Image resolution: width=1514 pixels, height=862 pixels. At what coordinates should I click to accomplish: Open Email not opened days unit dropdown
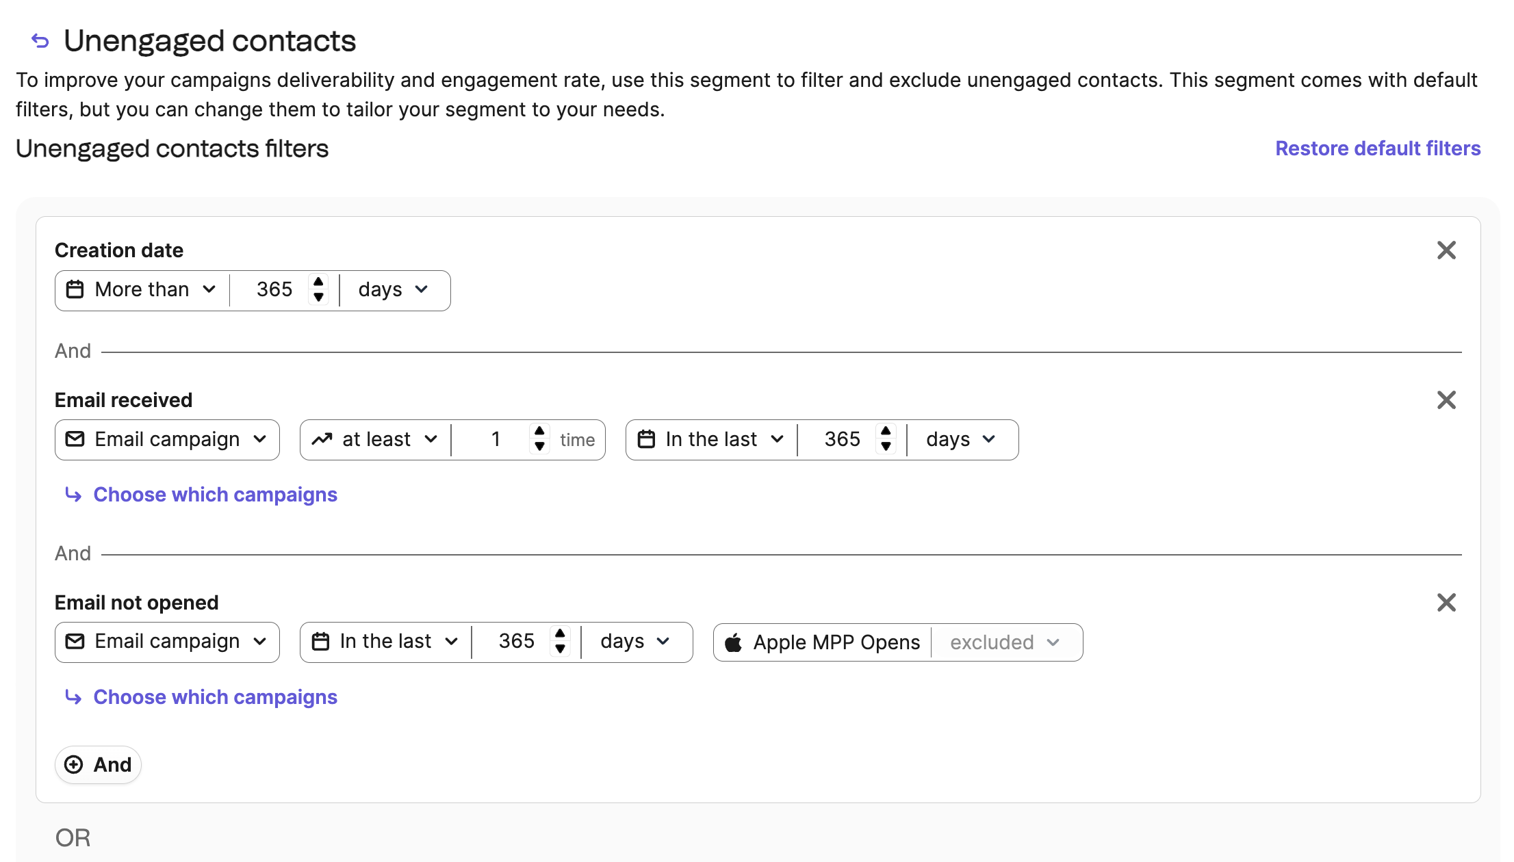click(x=636, y=642)
